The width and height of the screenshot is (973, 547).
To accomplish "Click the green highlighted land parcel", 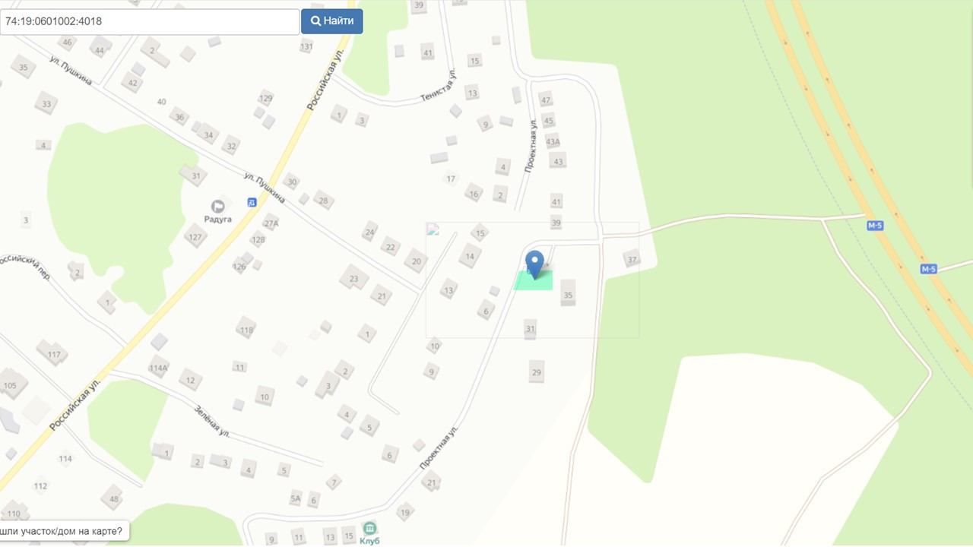I will [x=534, y=280].
